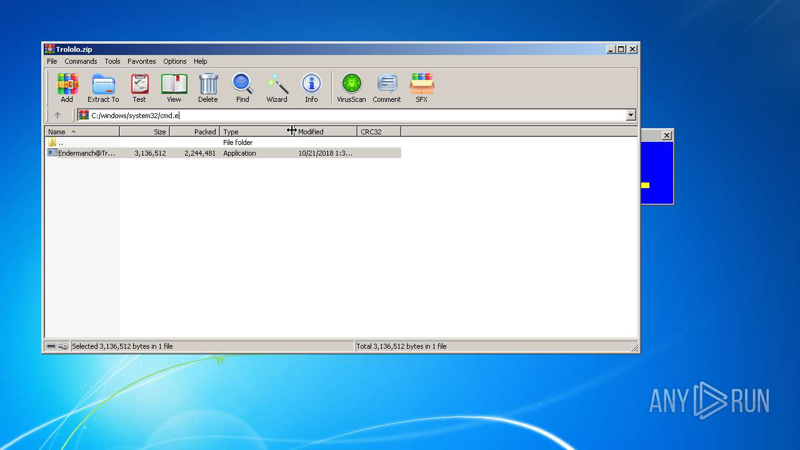Screen dimensions: 800x450
Task: Maximize the Trololo.zip window
Action: coord(621,49)
